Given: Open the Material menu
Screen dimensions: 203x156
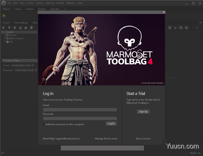Looking at the screenshot, I should pos(50,3).
